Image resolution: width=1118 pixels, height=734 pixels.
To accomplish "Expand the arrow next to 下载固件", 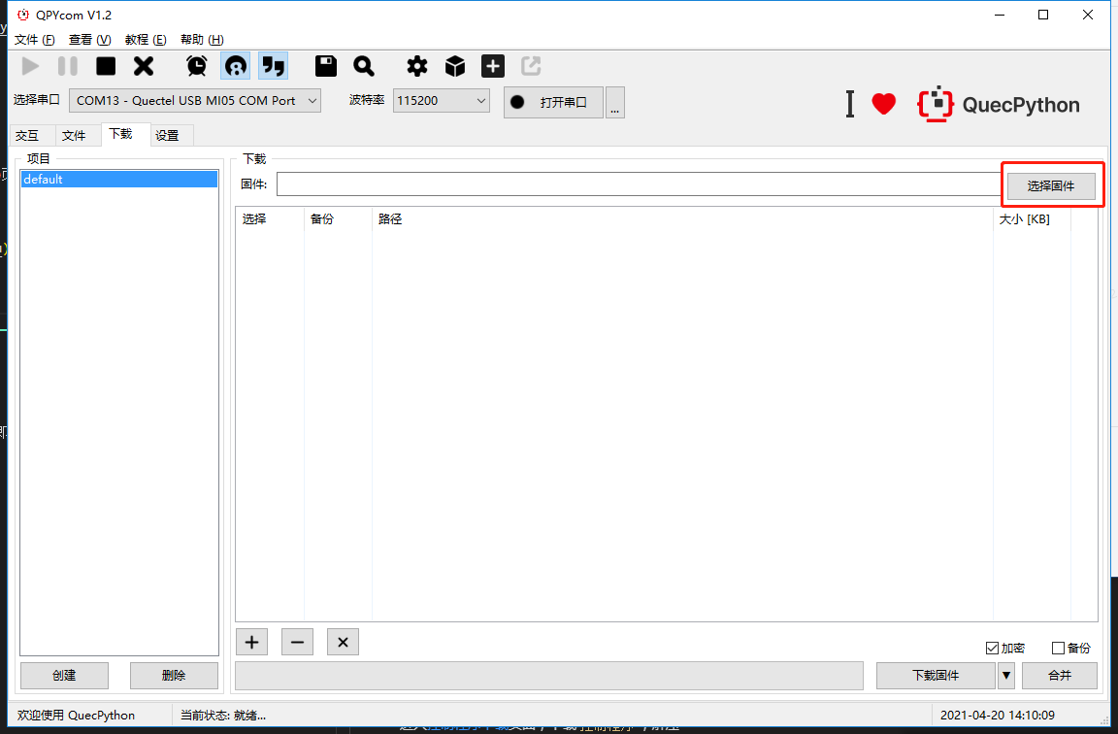I will (1006, 676).
